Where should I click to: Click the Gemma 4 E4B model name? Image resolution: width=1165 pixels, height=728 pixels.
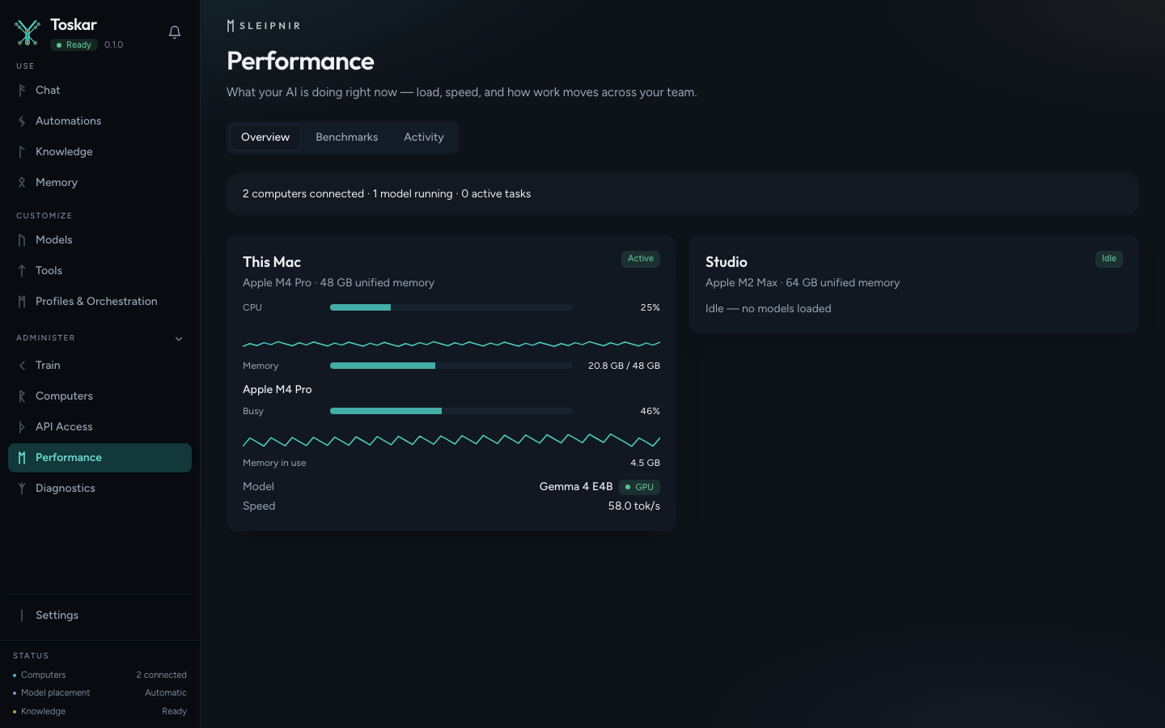pos(576,487)
